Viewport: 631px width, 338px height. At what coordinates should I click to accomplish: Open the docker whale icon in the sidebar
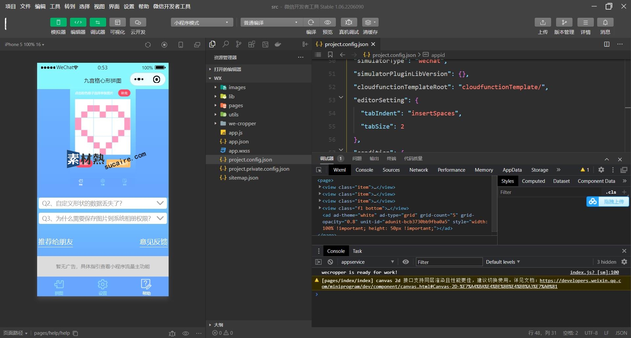(x=278, y=44)
